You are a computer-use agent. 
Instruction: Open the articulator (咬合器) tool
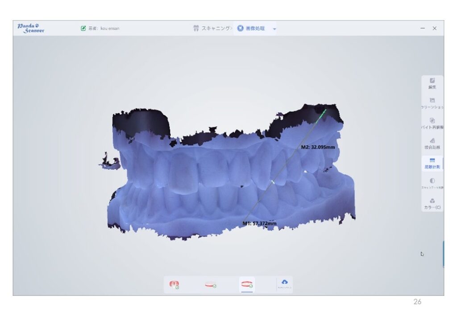click(432, 143)
